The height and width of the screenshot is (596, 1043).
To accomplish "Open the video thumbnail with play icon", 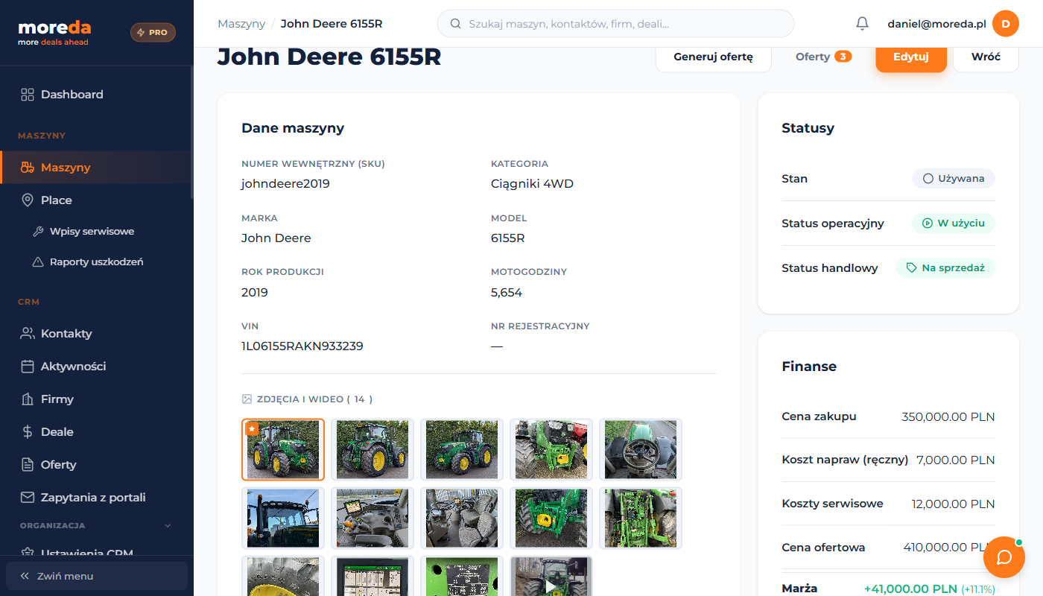I will tap(551, 576).
